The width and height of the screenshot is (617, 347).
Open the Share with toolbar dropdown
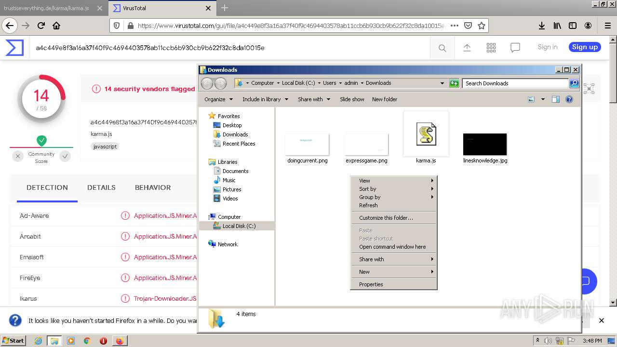[x=314, y=99]
